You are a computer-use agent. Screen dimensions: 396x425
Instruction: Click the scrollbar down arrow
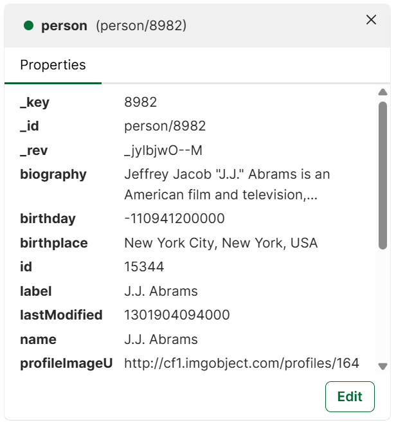382,366
